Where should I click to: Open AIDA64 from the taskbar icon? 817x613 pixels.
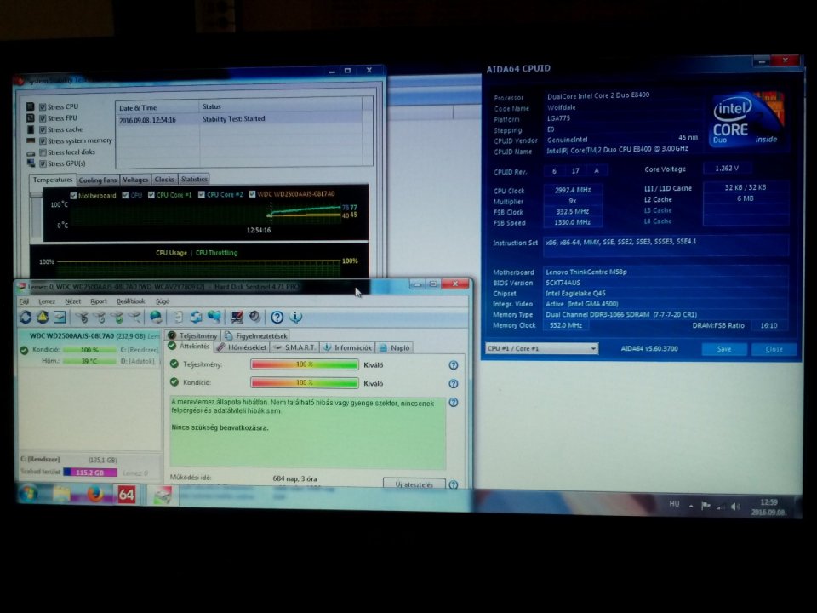pyautogui.click(x=127, y=494)
